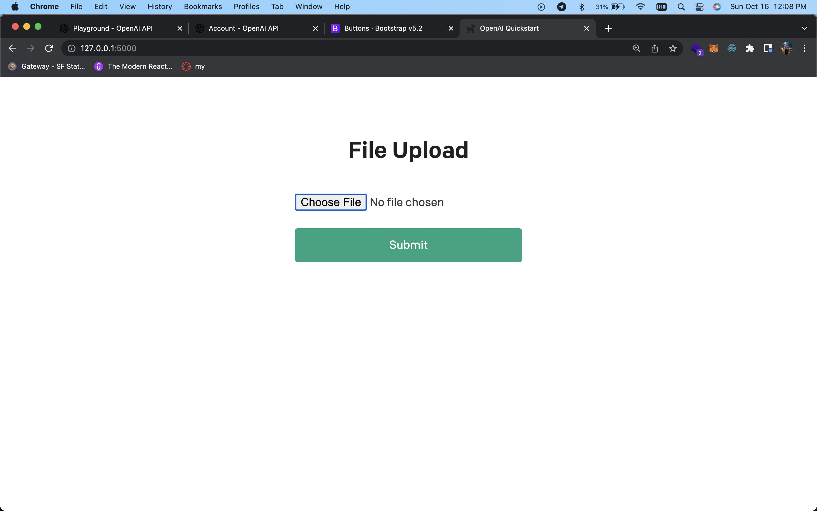817x511 pixels.
Task: Switch to Playground - OpenAI API tab
Action: pos(113,28)
